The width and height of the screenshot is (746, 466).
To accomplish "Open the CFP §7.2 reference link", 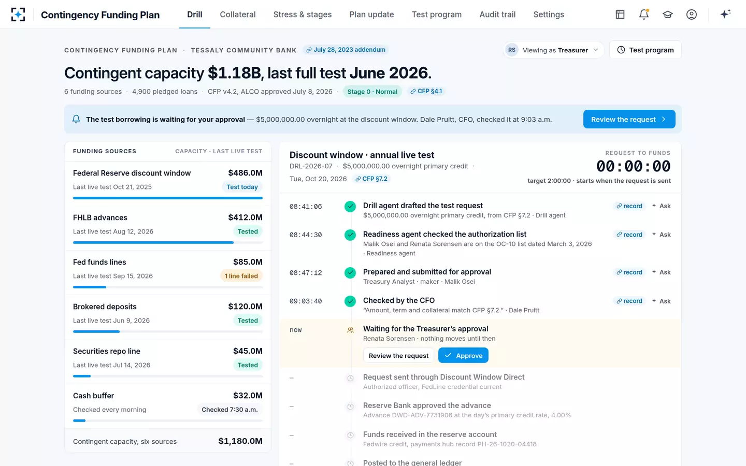I will (371, 179).
